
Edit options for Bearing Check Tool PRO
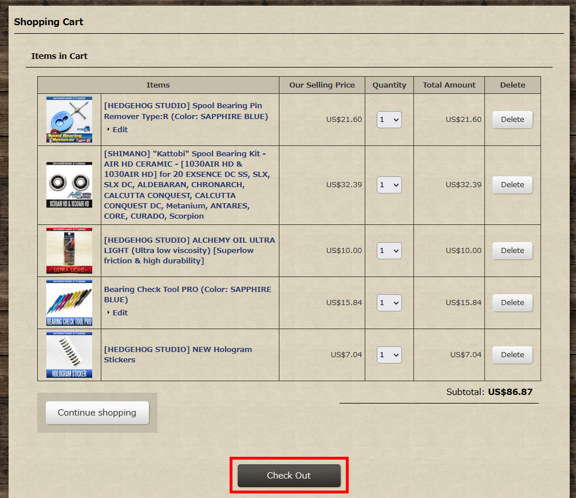tap(120, 313)
